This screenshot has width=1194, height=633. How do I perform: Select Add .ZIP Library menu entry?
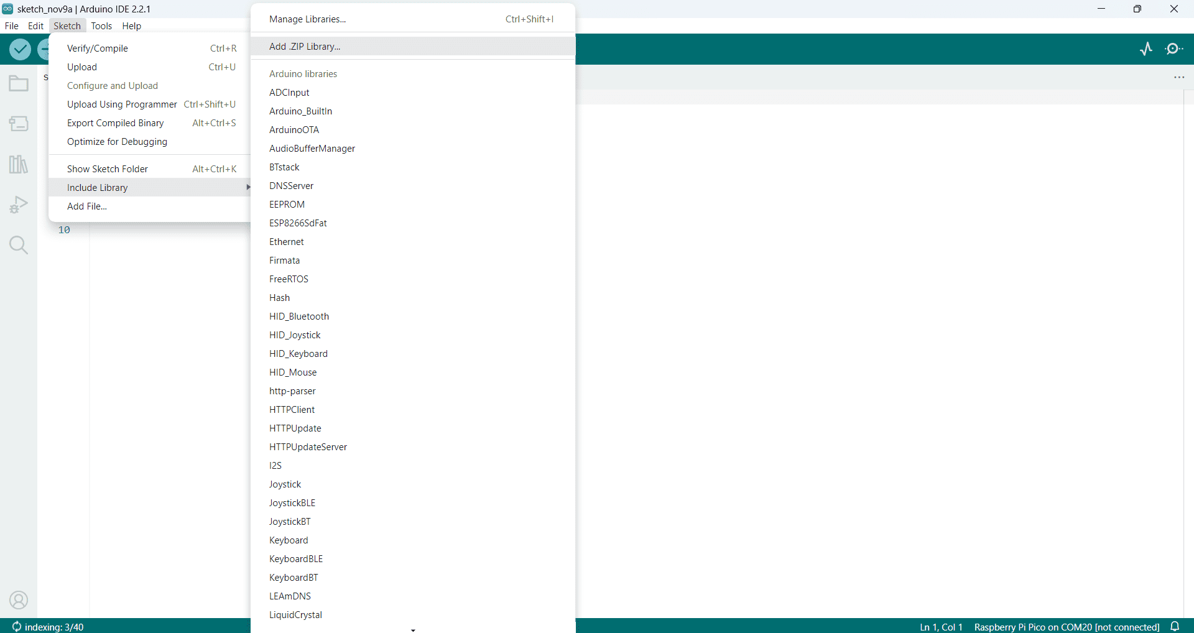305,47
